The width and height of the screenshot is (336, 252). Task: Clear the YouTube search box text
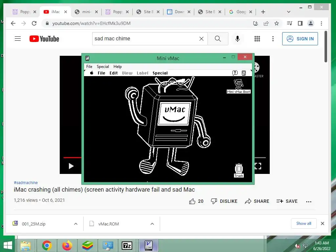[201, 39]
